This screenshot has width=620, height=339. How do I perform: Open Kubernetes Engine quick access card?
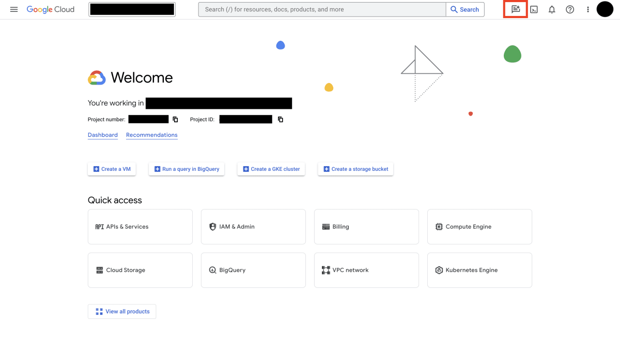(479, 270)
